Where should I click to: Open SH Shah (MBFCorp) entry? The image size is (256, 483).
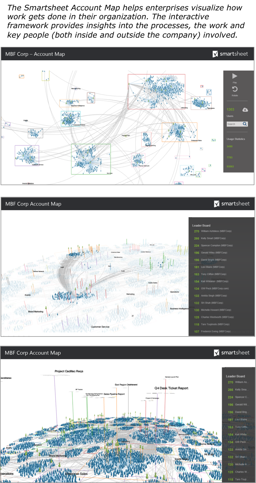click(209, 303)
